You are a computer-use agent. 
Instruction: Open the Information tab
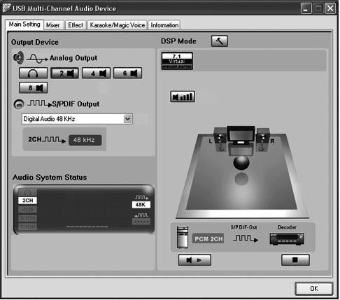click(164, 25)
